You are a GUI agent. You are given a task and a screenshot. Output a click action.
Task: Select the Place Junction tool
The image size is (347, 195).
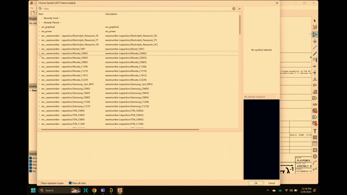click(x=315, y=73)
